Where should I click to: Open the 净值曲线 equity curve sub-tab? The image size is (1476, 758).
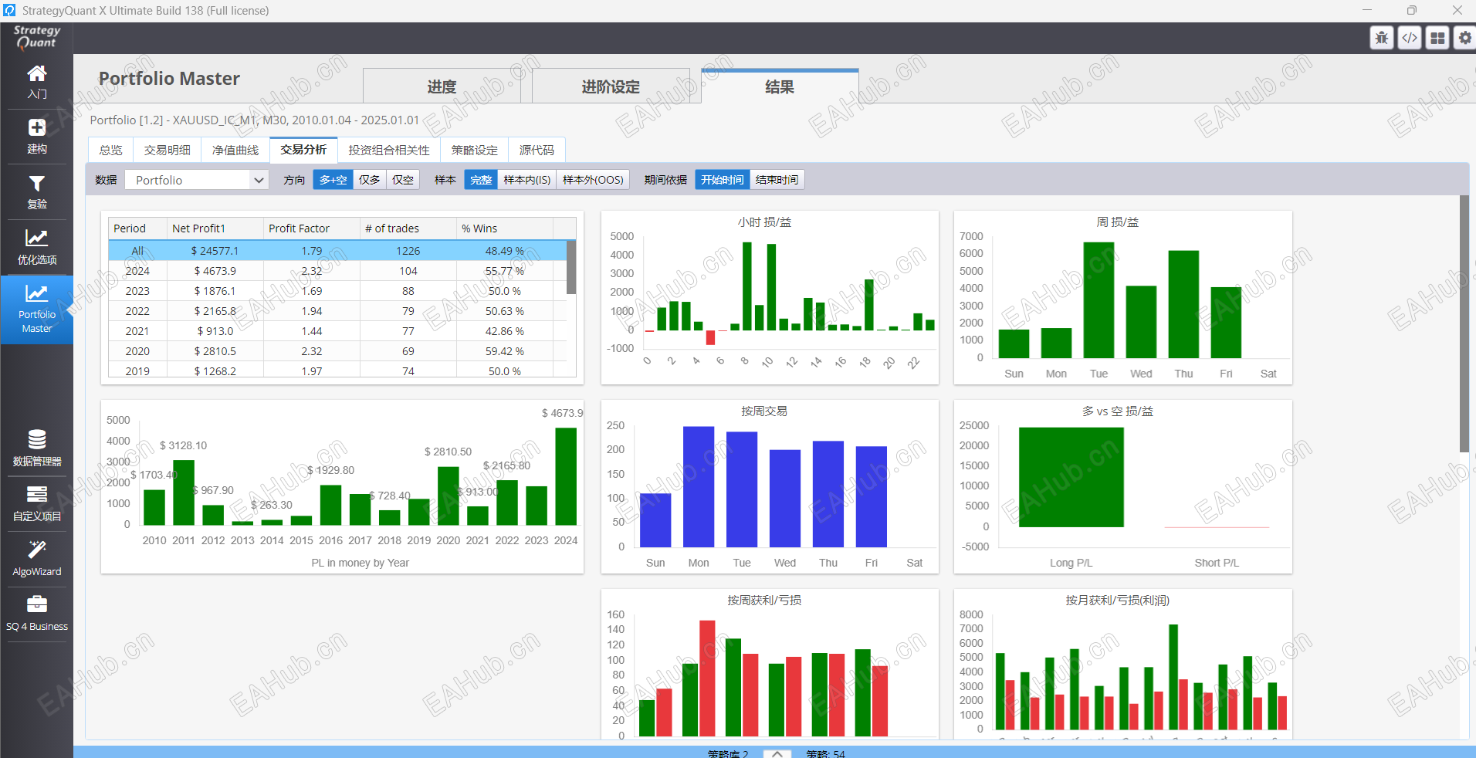pyautogui.click(x=235, y=150)
